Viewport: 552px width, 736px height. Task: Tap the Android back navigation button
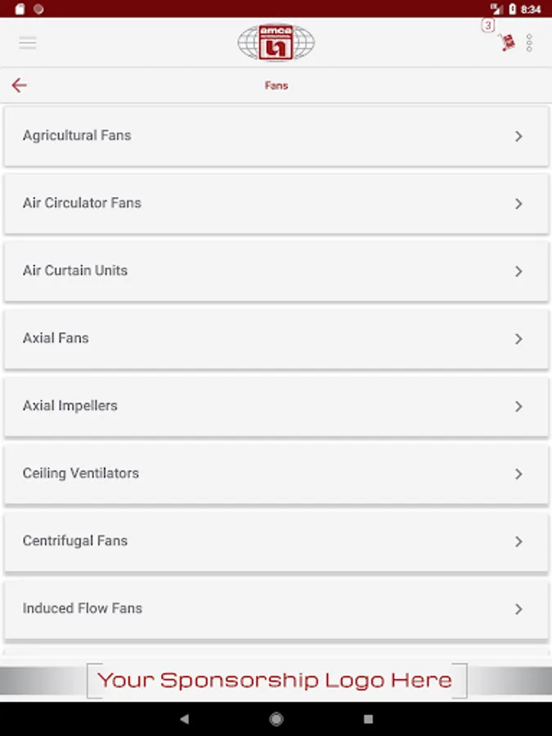coord(184,719)
